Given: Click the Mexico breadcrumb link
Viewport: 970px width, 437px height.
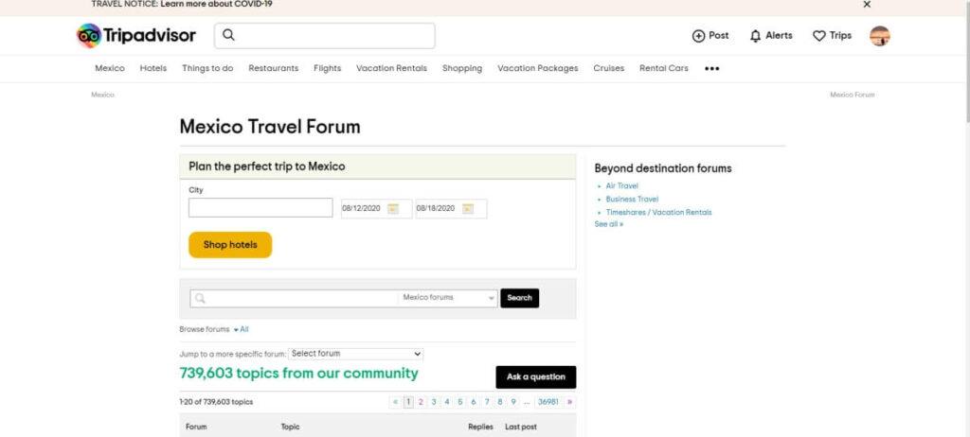Looking at the screenshot, I should pos(102,96).
